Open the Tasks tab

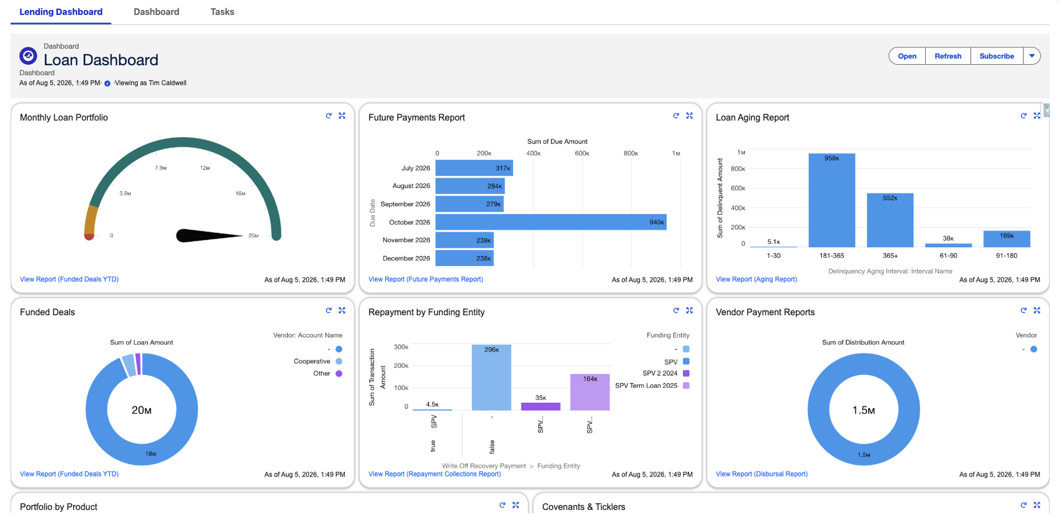pyautogui.click(x=222, y=12)
